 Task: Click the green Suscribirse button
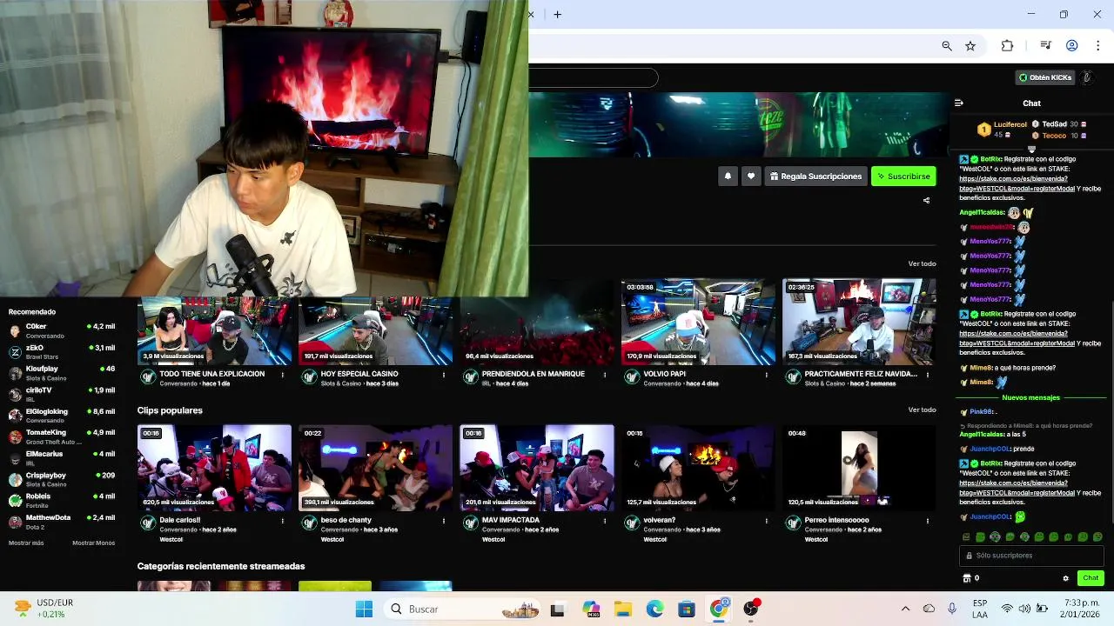tap(903, 176)
